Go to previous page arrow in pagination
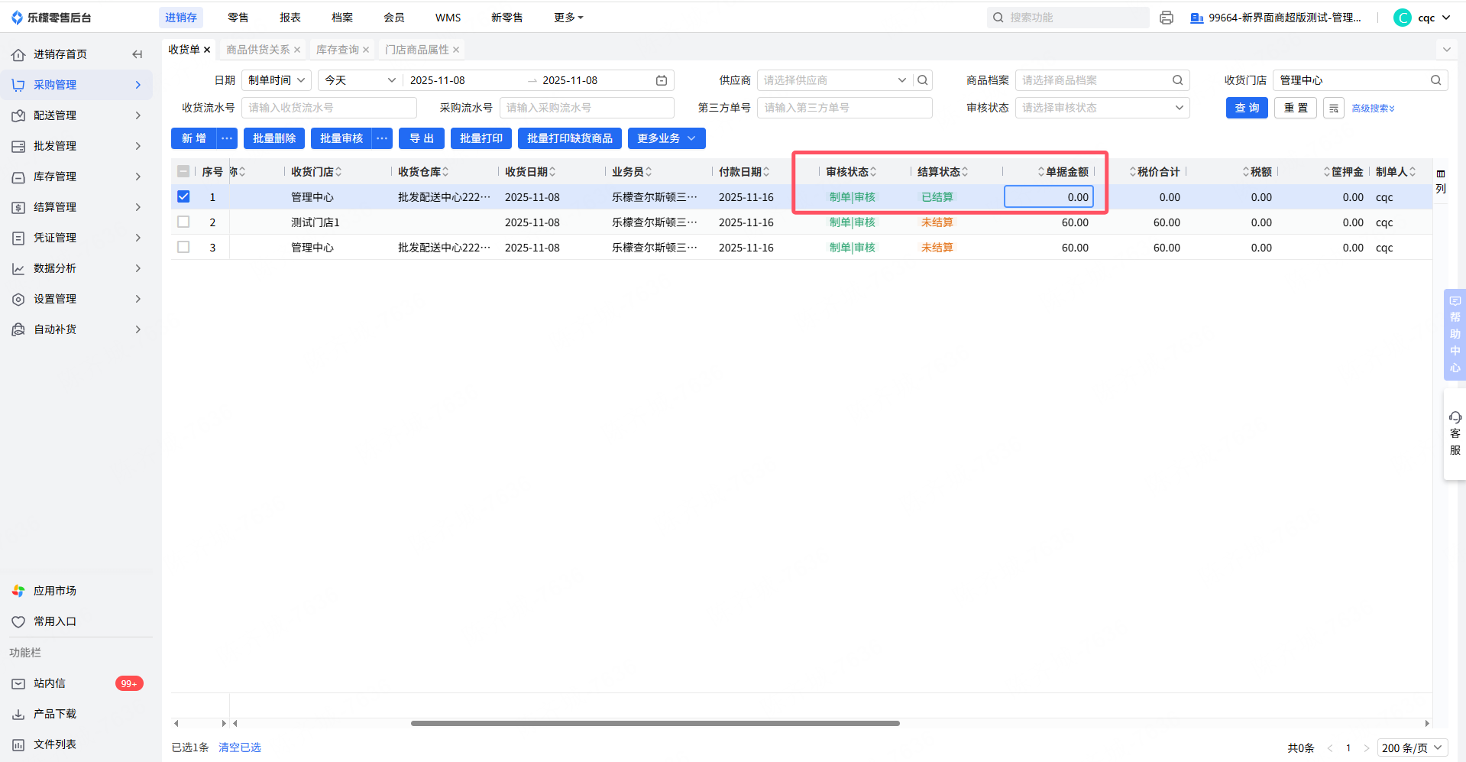Screen dimensions: 1466x762 tap(1330, 748)
